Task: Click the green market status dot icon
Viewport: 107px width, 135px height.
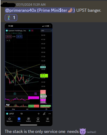Action: coord(30,31)
